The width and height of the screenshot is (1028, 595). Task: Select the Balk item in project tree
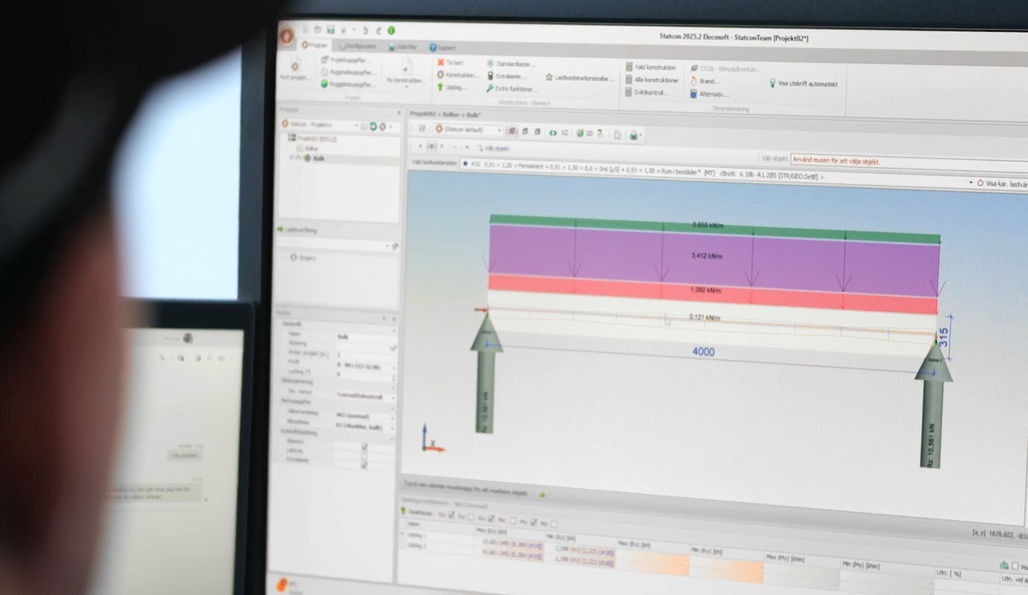pyautogui.click(x=315, y=158)
